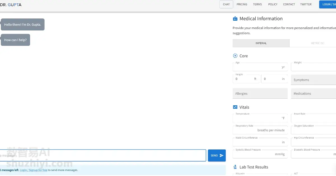The image size is (336, 176).
Task: Click the Waist Circumference field
Action: [x=260, y=142]
